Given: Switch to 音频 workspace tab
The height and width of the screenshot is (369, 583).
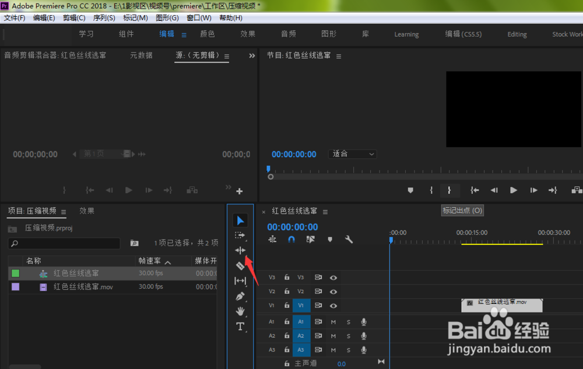Looking at the screenshot, I should coord(289,34).
